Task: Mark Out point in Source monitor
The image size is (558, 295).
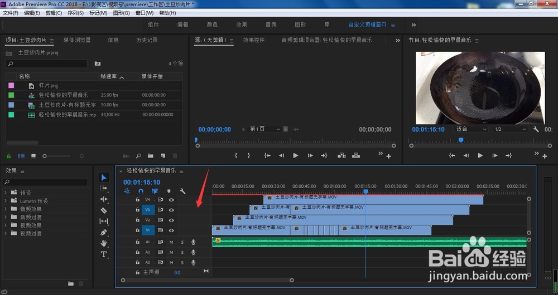Action: [249, 155]
